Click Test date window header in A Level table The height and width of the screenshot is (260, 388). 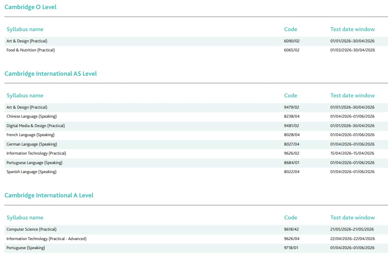point(352,218)
